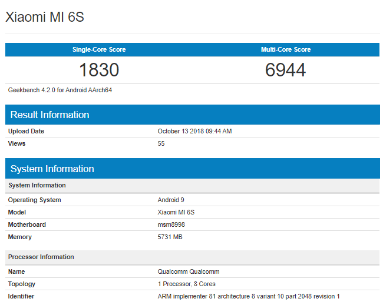Screen dimensions: 383x302
Task: Click the Views count 55
Action: point(161,143)
